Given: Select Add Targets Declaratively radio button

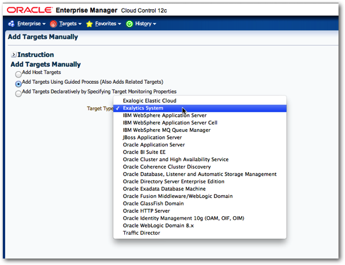Looking at the screenshot, I should [18, 93].
